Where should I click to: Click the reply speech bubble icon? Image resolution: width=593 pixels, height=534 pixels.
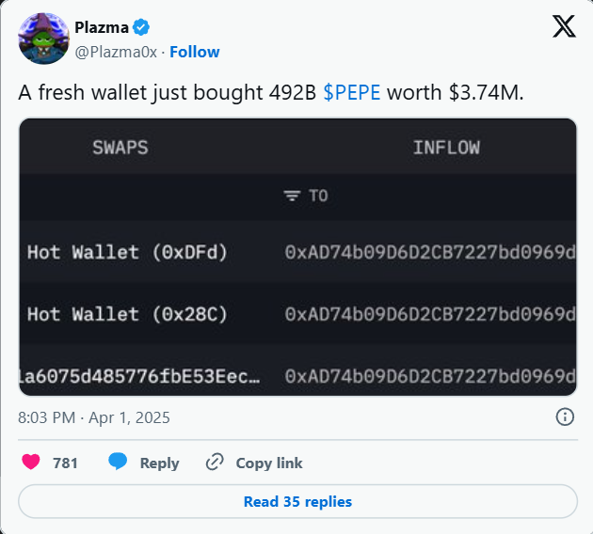pos(118,463)
